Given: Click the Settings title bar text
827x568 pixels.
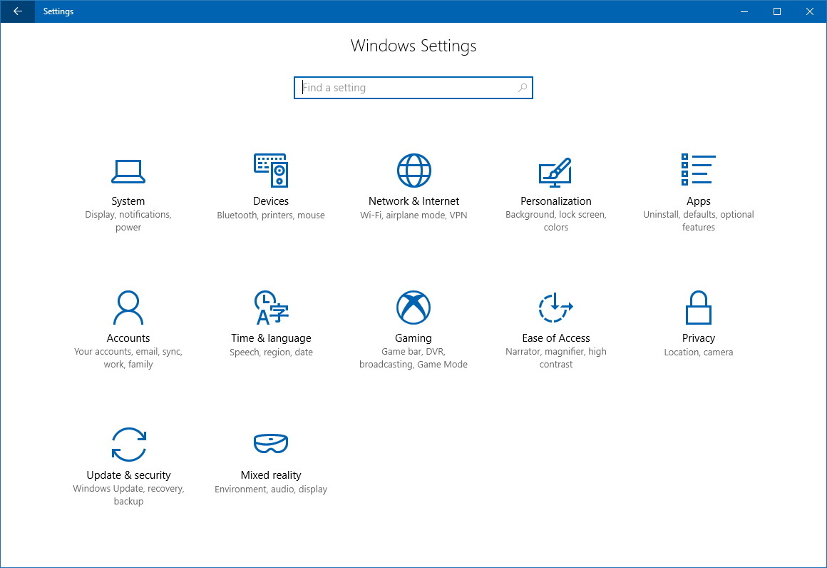Looking at the screenshot, I should [x=58, y=11].
